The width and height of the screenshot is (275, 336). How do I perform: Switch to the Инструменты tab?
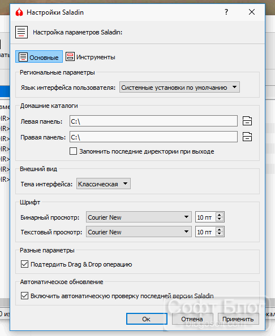coord(90,57)
